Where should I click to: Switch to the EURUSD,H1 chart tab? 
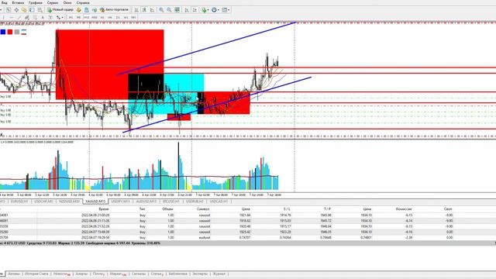pos(19,201)
